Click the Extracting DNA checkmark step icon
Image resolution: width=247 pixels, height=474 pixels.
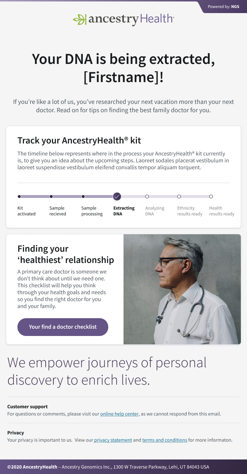tap(117, 197)
